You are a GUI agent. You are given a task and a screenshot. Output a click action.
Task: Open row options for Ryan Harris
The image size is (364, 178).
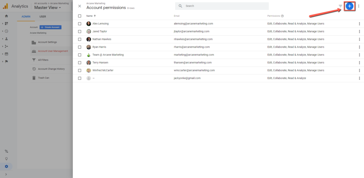click(x=359, y=47)
